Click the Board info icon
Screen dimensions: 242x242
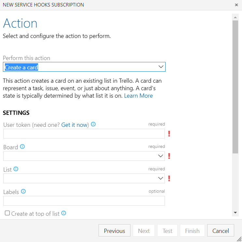[22, 147]
